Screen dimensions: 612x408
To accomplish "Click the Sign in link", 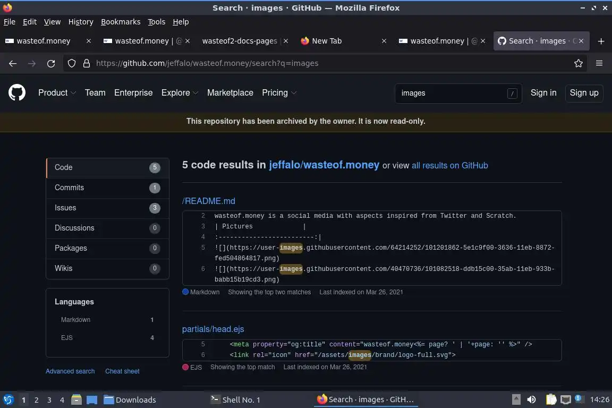I will tap(543, 93).
